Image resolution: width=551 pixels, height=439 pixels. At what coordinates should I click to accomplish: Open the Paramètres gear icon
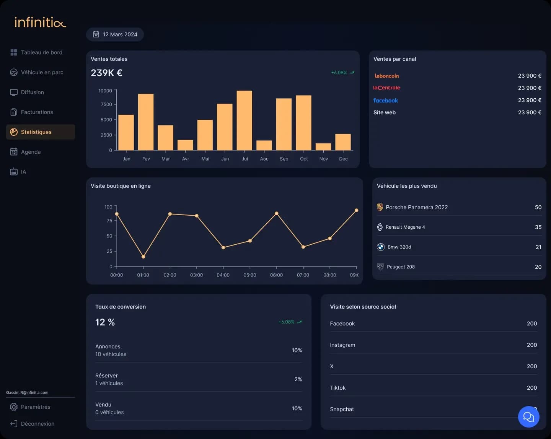click(14, 407)
